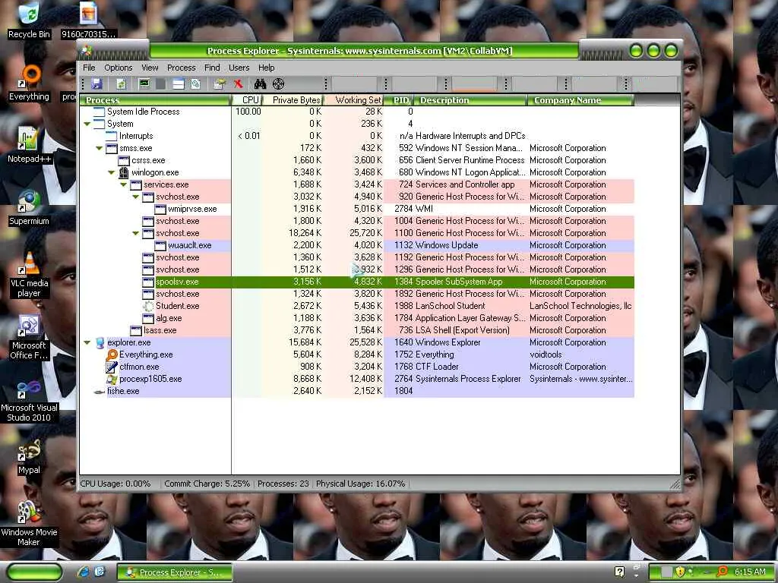
Task: Click the crosshair Find Window's Process icon
Action: (x=278, y=84)
